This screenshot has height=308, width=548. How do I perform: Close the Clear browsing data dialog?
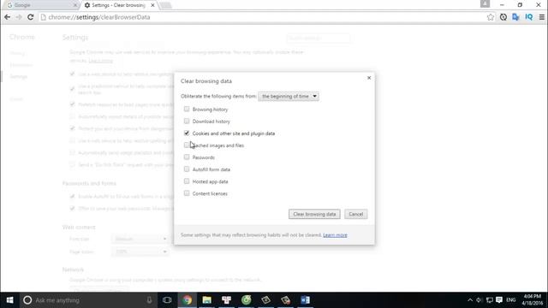369,78
